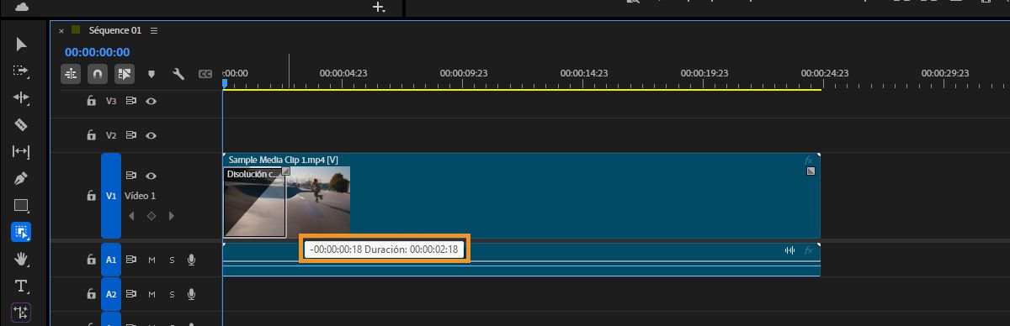The image size is (1010, 326).
Task: Select the Disolución transition on the clip
Action: click(x=254, y=202)
